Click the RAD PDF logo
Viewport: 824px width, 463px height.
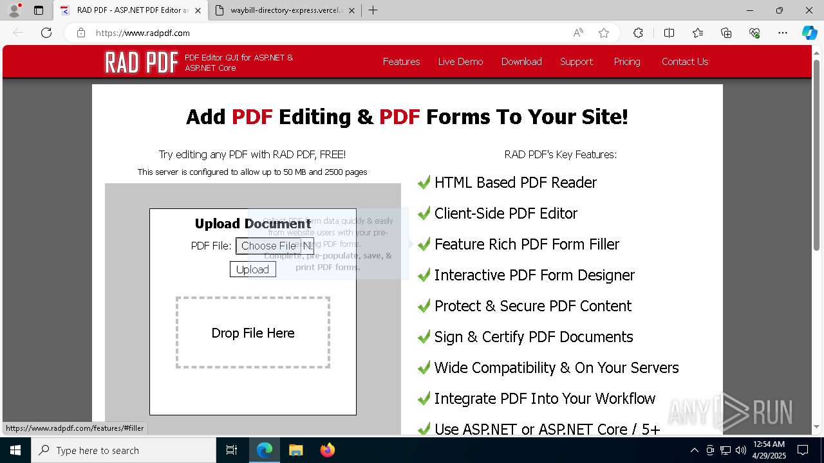(141, 62)
